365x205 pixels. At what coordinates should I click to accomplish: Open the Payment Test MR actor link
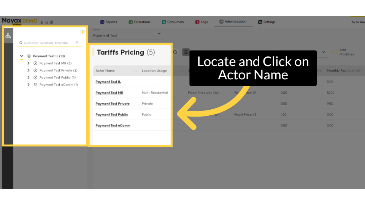point(109,93)
